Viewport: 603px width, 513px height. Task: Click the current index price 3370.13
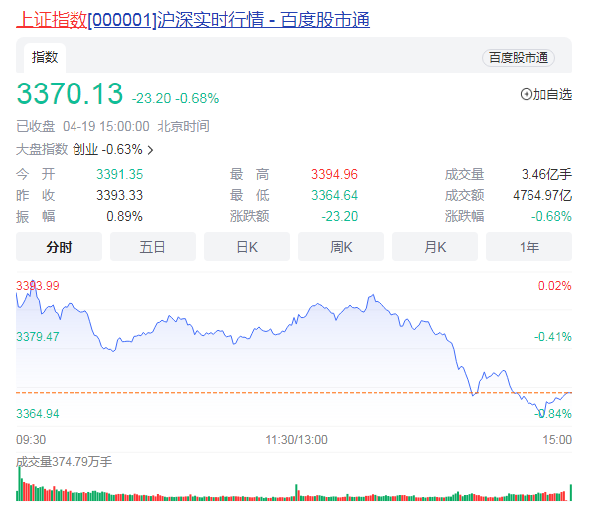coord(70,95)
